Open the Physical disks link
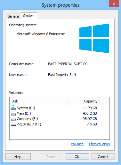121x165 pixels. pos(99,144)
